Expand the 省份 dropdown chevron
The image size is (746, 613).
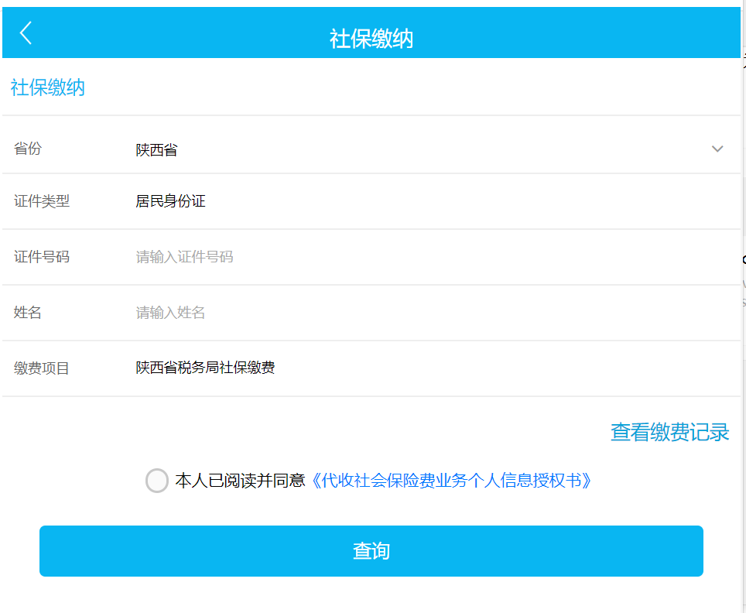pos(717,149)
